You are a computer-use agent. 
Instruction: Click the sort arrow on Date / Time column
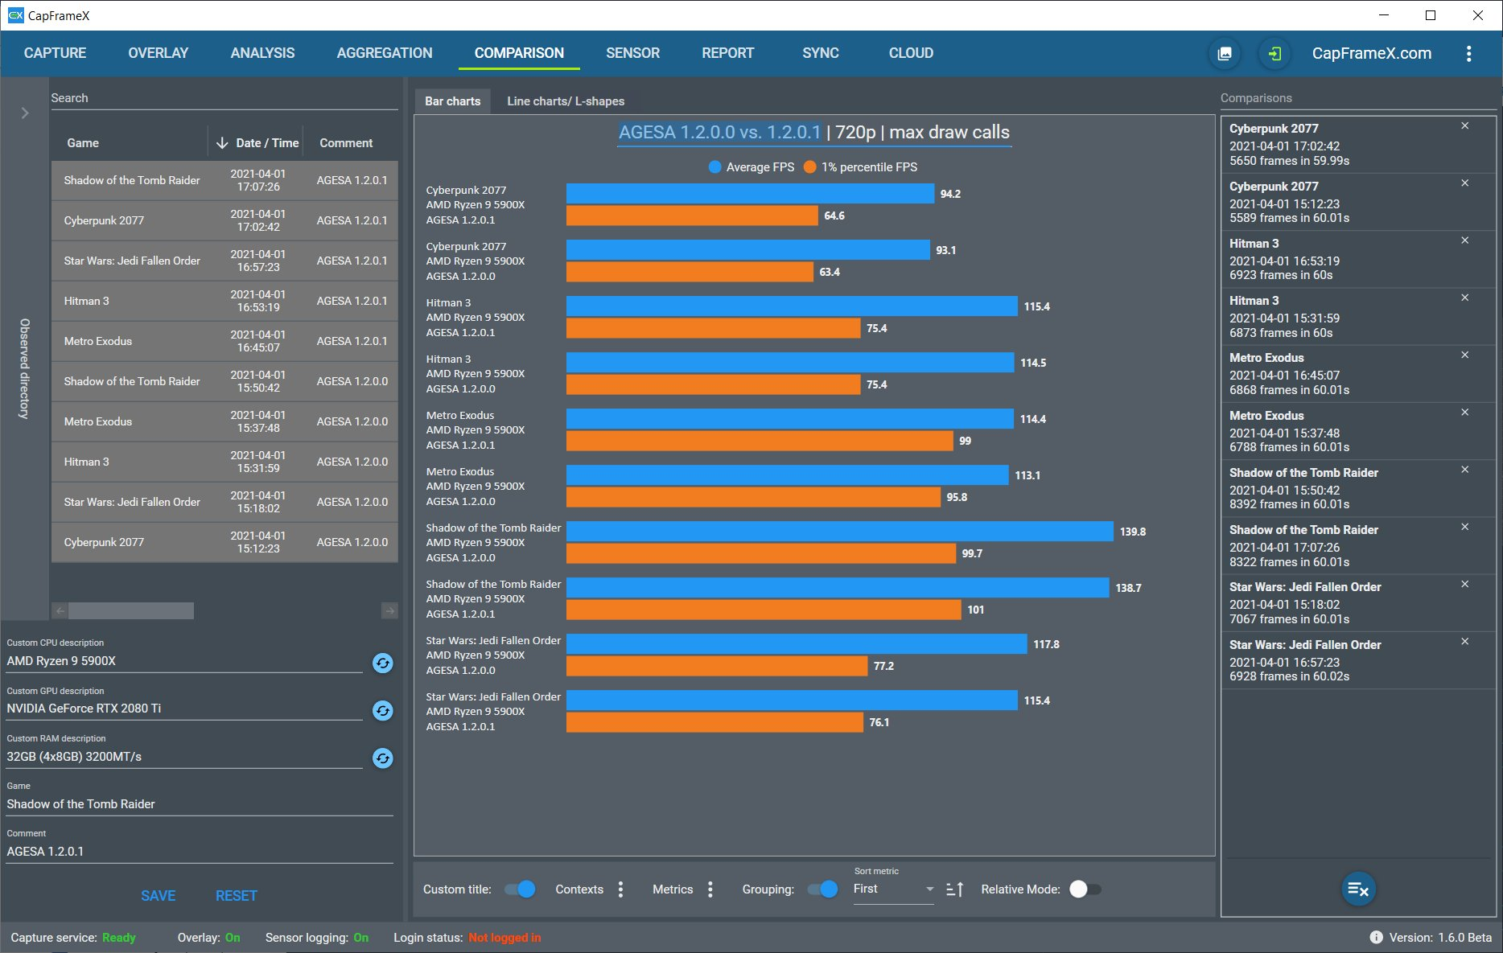pos(222,143)
